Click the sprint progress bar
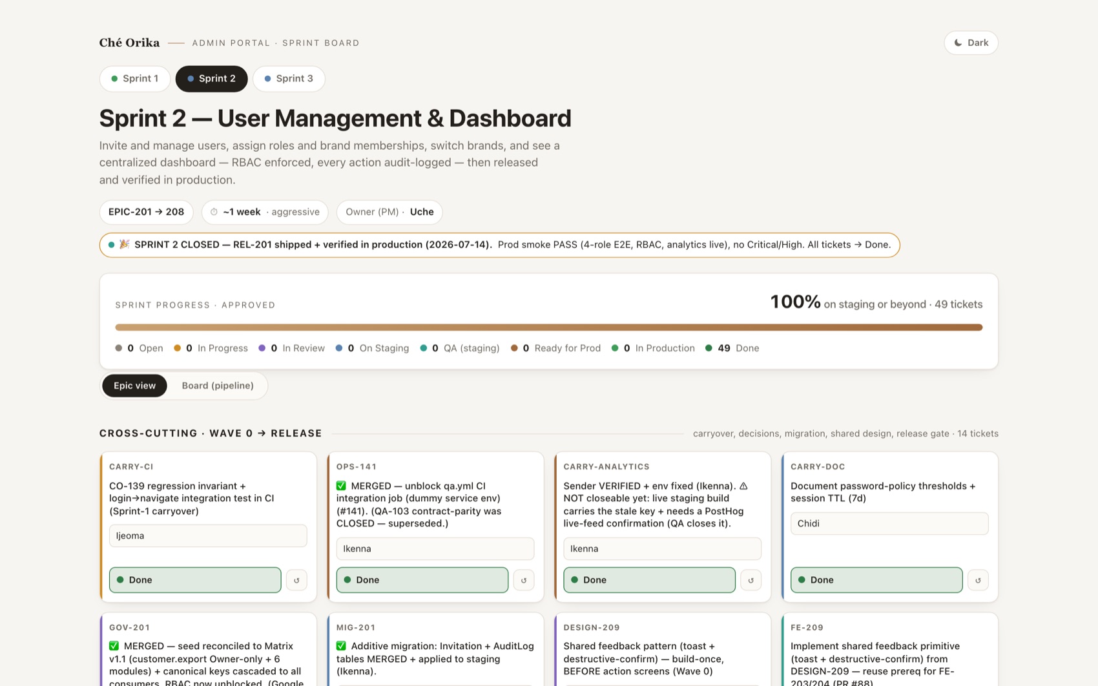 click(549, 327)
